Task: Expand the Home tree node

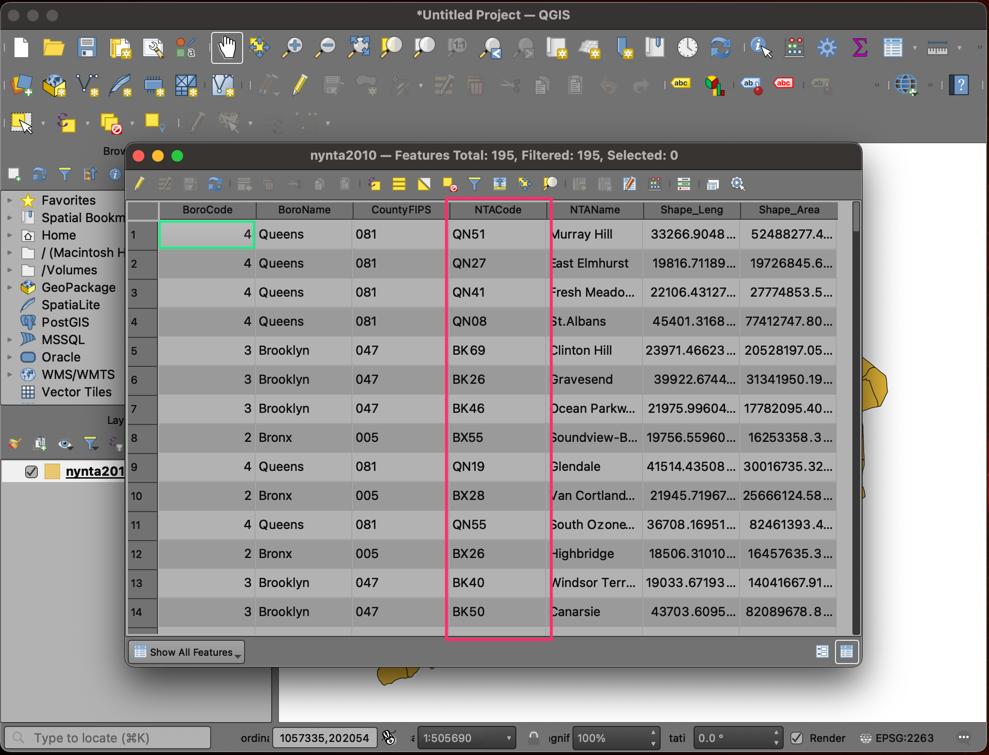Action: tap(10, 235)
